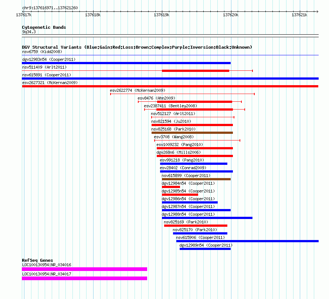Click the dgv12985n54 (Cooper2011) label

[188, 191]
